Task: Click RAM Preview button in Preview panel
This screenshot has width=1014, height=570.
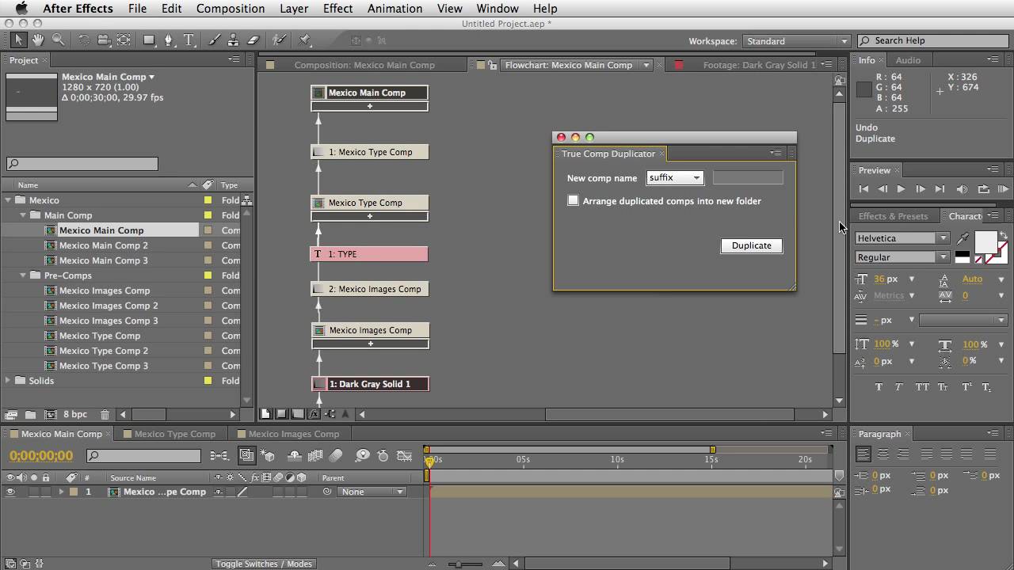Action: (1003, 189)
